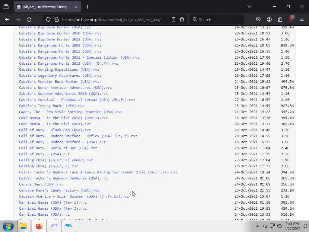The image size is (309, 232).
Task: Bookmark this page with star icon
Action: tap(182, 19)
